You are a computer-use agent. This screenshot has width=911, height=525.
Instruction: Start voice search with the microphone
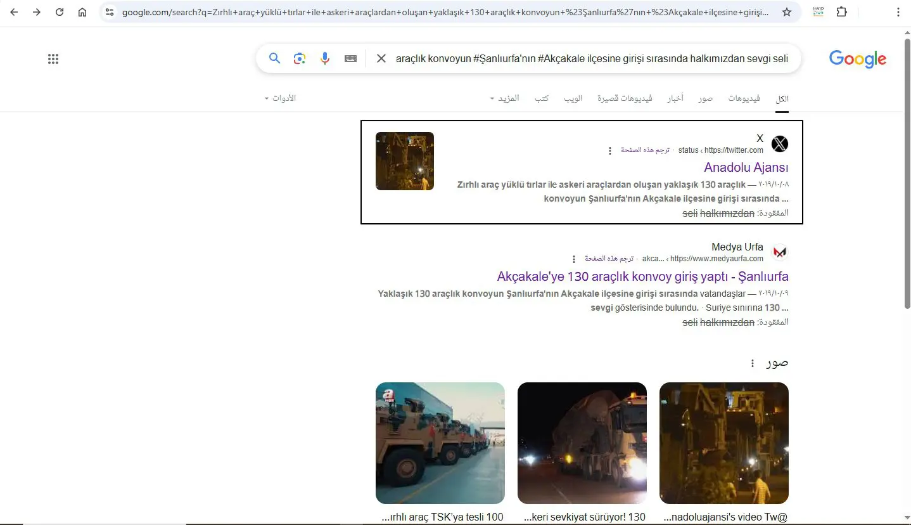coord(325,58)
